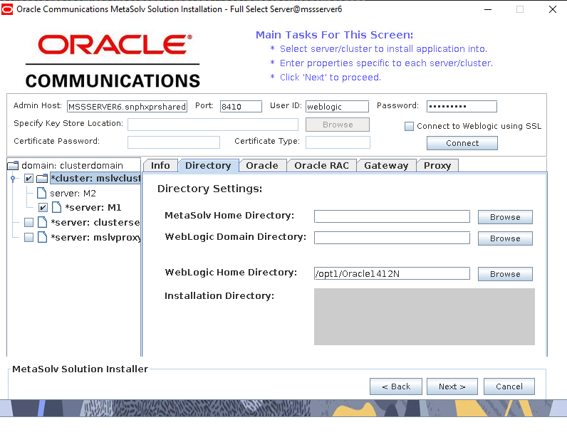The image size is (567, 442).
Task: Enable Connect to Weblogic using SSL
Action: click(x=409, y=126)
